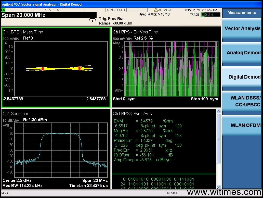Viewport: 263px width, 198px height.
Task: Open the Vector Analysis measurement
Action: point(242,29)
